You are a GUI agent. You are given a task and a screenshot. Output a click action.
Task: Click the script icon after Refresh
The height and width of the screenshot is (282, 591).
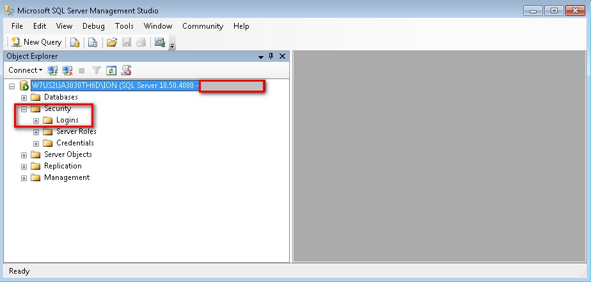point(126,70)
